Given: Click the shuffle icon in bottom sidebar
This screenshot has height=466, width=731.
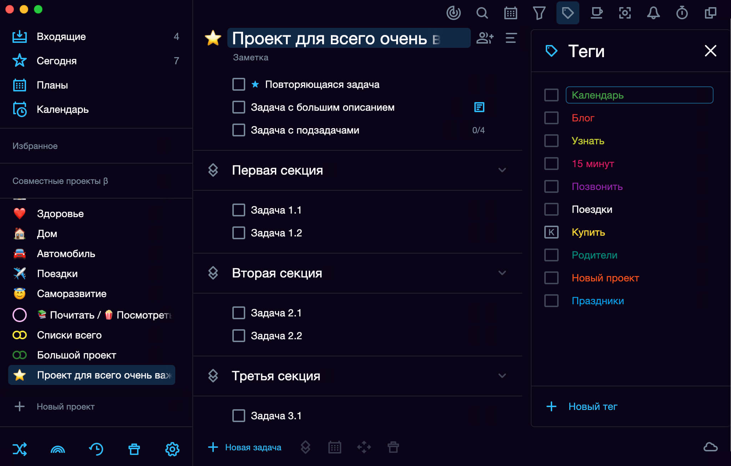Looking at the screenshot, I should point(20,449).
